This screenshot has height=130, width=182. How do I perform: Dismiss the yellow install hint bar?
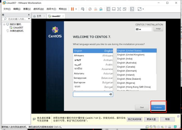coord(178,116)
